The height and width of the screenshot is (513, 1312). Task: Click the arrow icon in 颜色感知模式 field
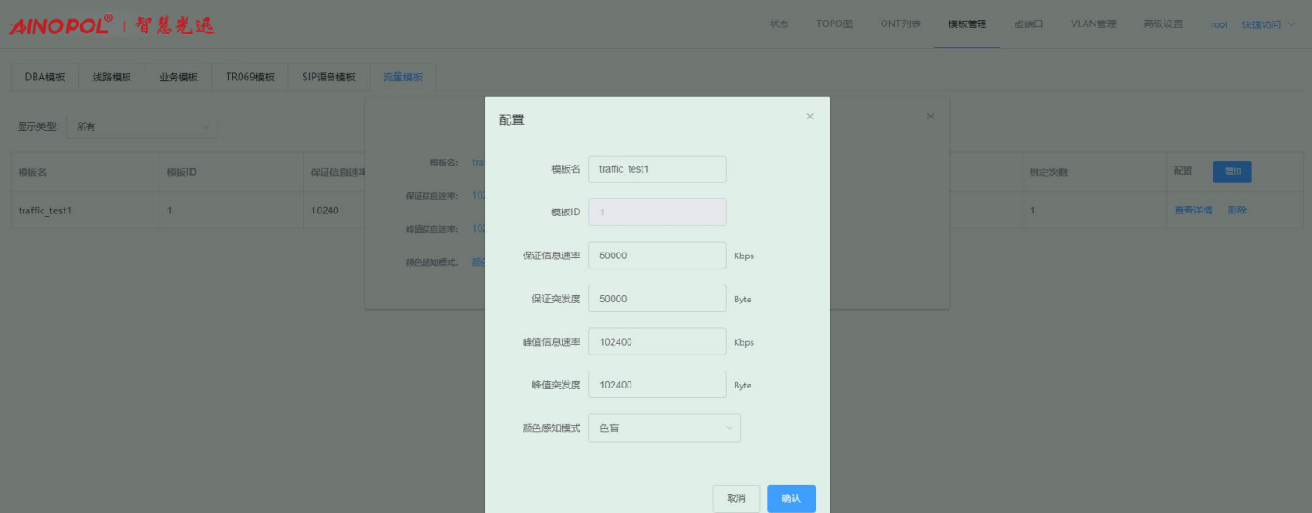tap(728, 428)
